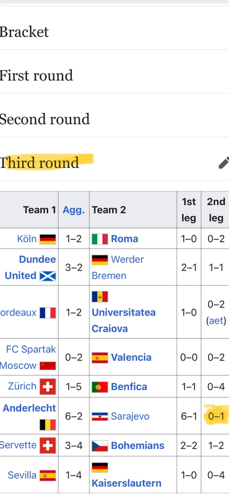
Task: Click the German flag next to Köln
Action: 48,239
